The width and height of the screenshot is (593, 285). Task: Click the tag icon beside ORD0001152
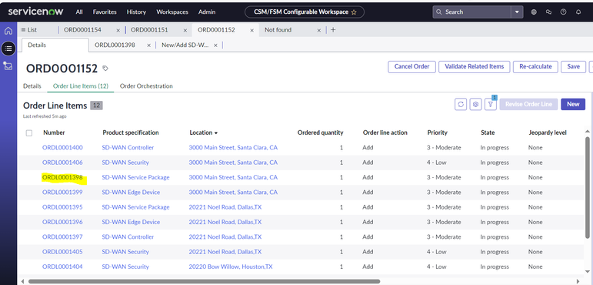[105, 69]
